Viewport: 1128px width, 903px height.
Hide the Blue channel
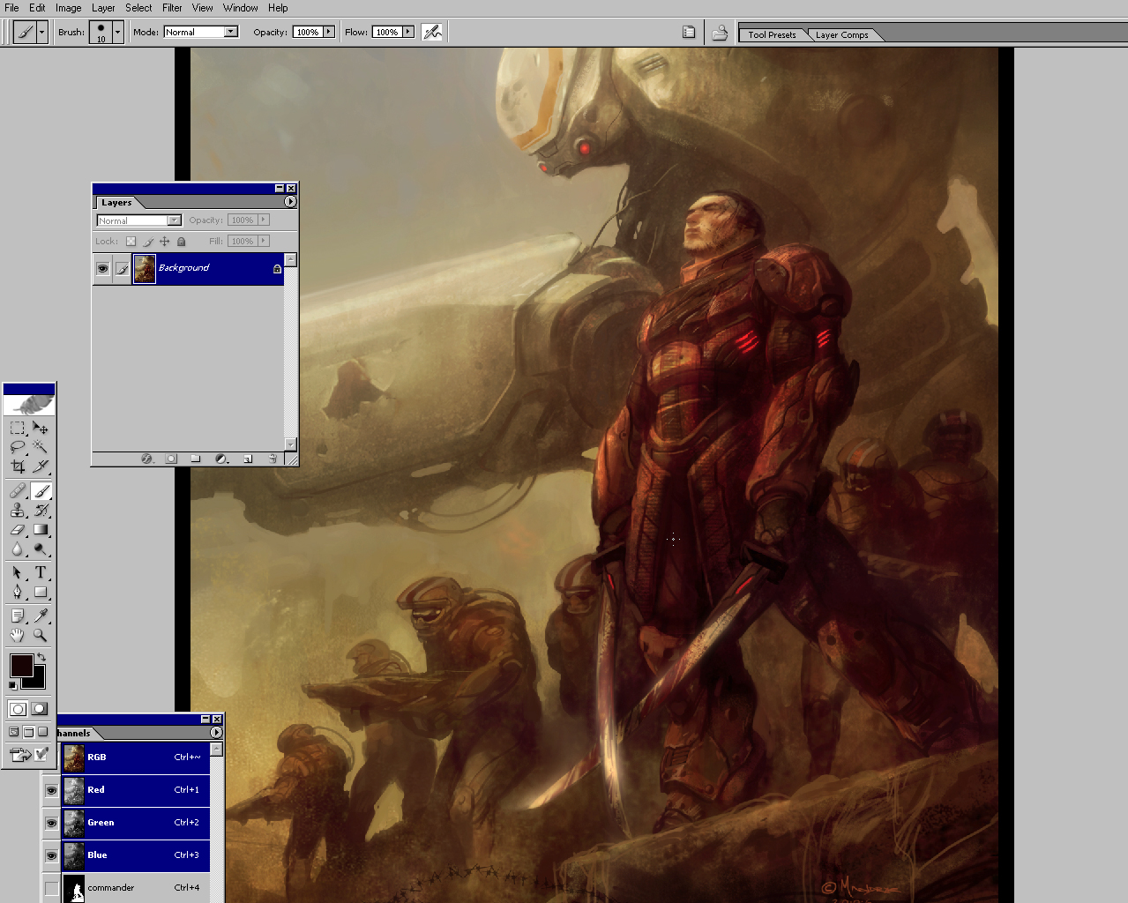(x=51, y=855)
